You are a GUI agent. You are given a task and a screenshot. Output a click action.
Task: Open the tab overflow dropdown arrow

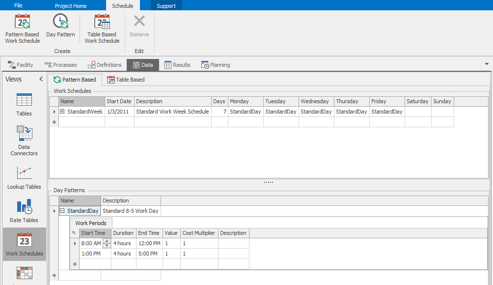tap(487, 64)
